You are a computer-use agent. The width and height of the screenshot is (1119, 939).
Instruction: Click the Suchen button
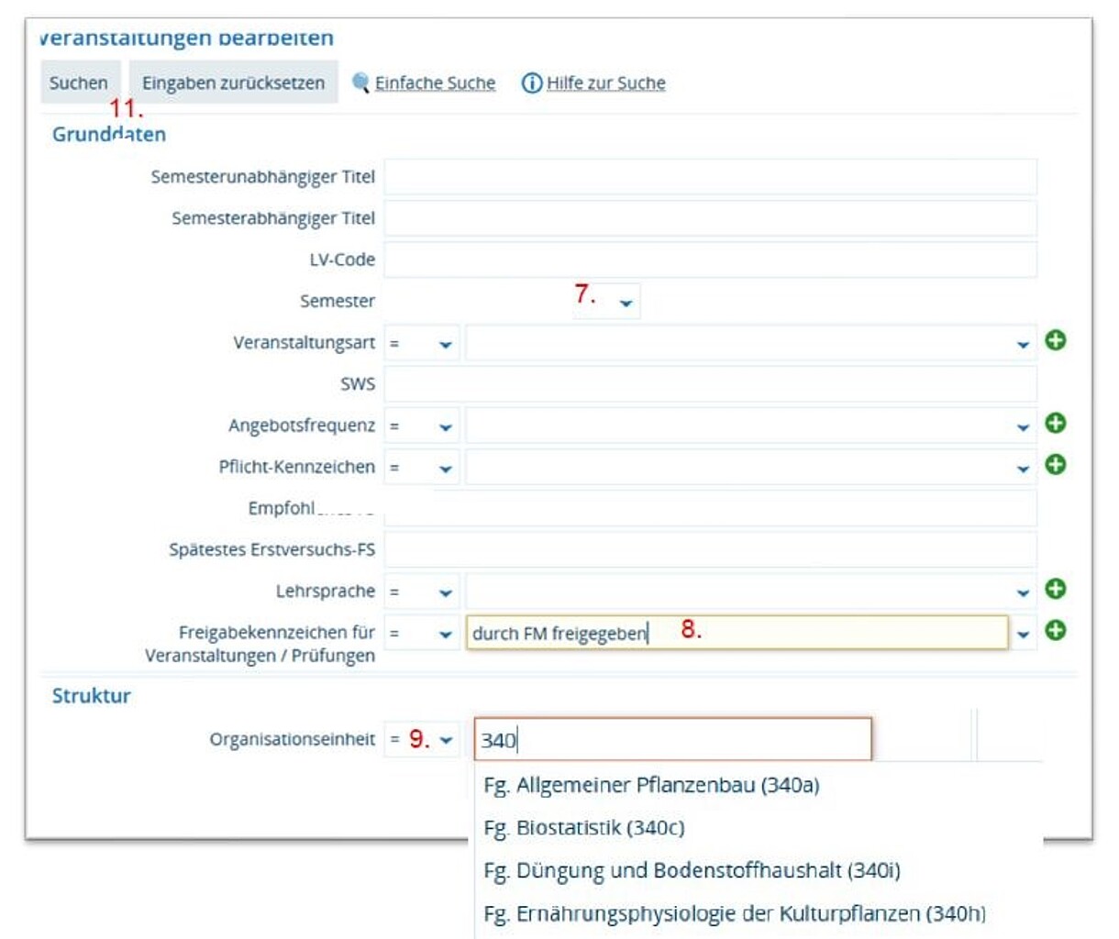[79, 83]
